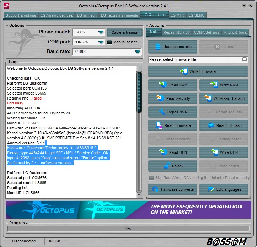Click the log scroll down arrow
This screenshot has height=247, width=257.
139,195
